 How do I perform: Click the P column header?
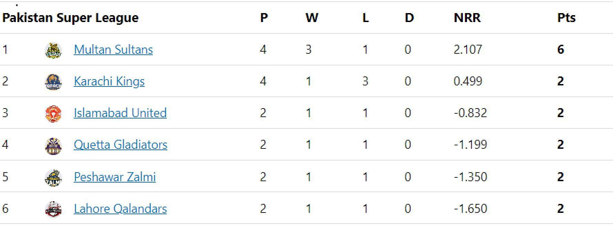(x=264, y=18)
